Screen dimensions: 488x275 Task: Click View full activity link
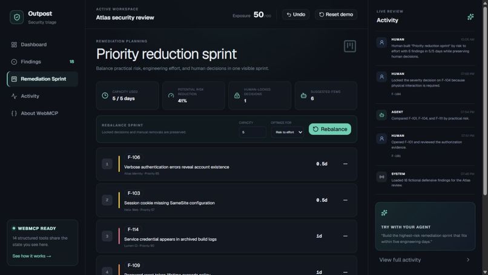[x=400, y=260]
